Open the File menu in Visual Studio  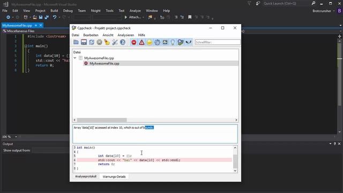click(5, 11)
